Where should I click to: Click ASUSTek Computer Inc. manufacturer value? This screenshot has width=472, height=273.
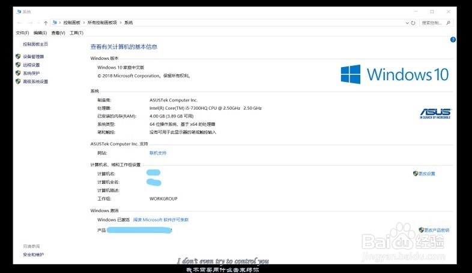[174, 100]
